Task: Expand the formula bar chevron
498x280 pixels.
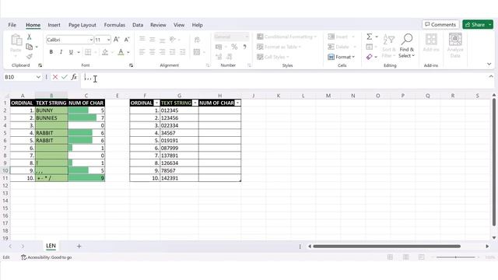Action: [491, 76]
